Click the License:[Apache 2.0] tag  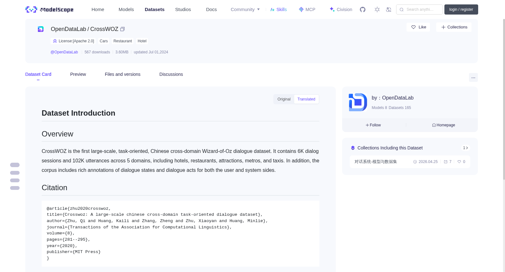pos(74,41)
